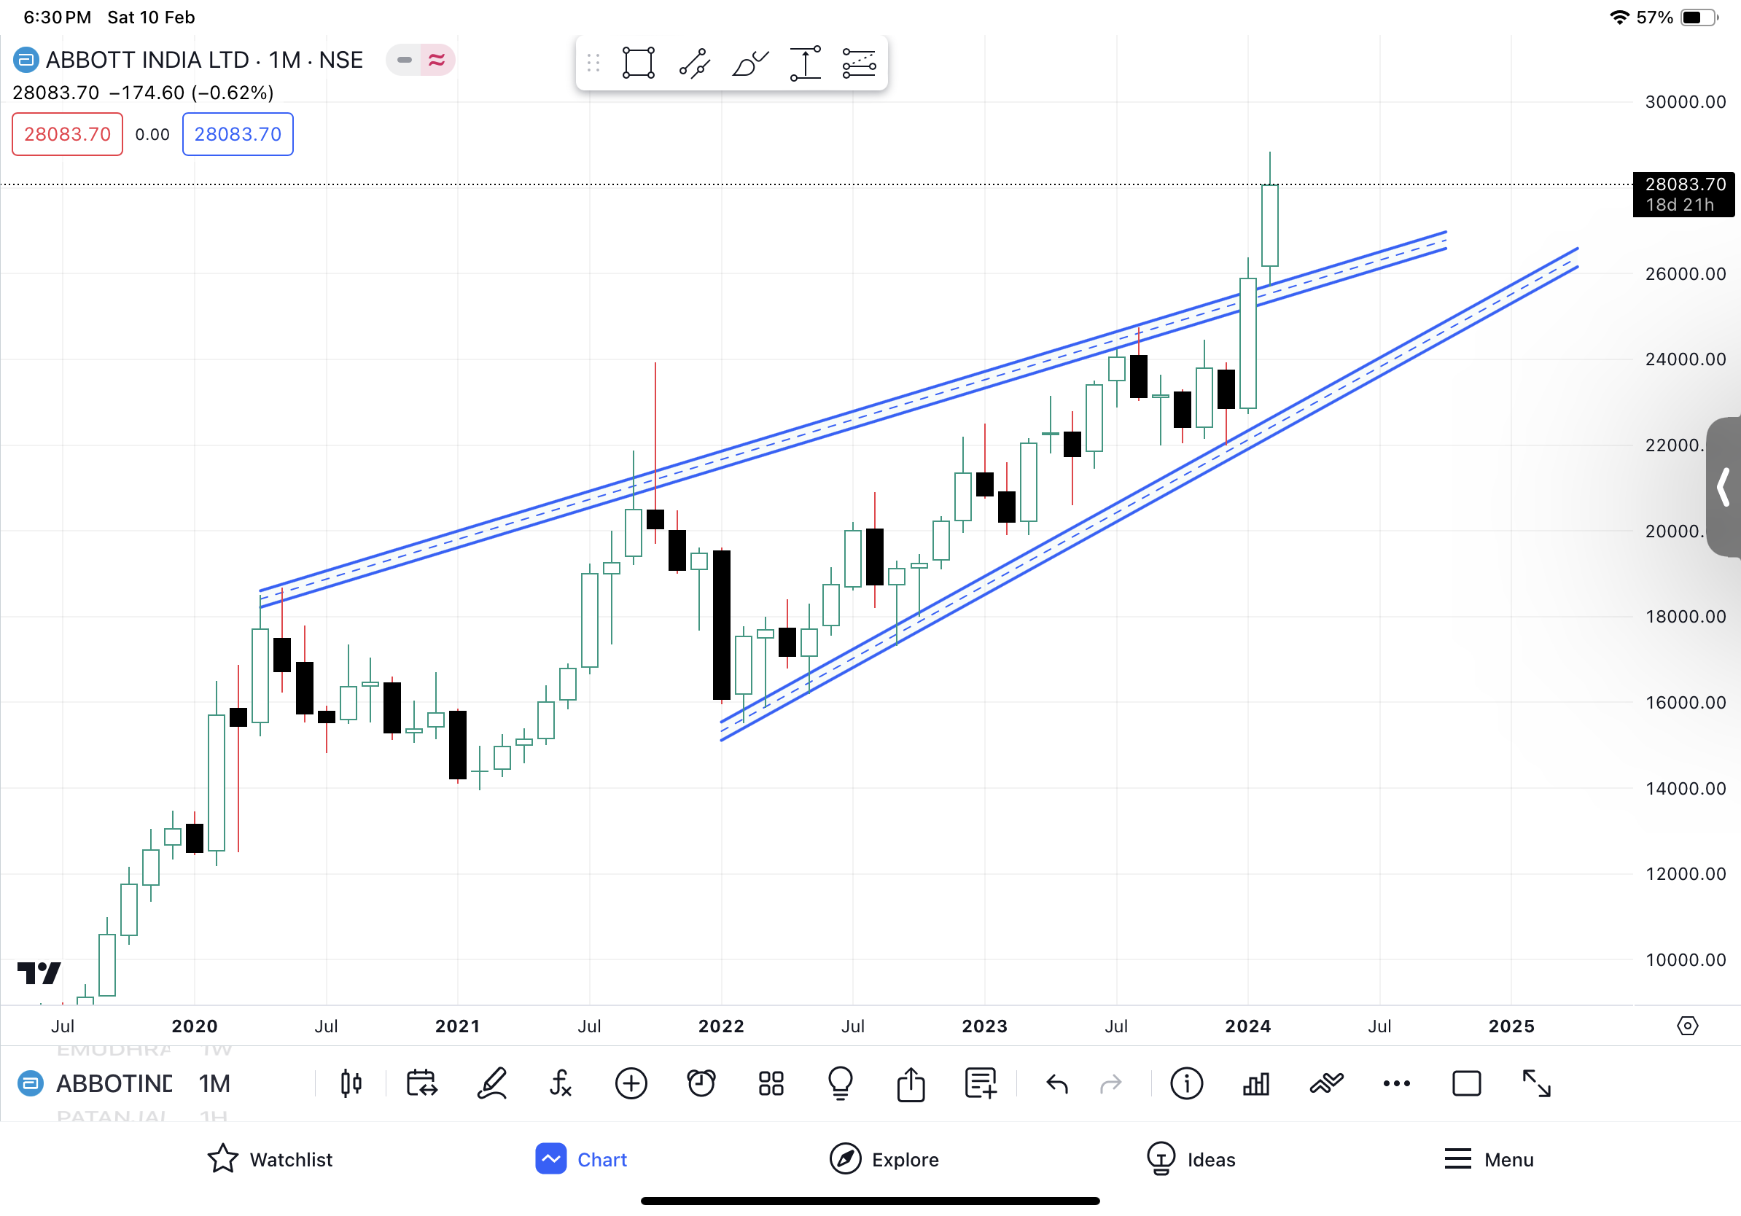Open the Ideas tab
1741x1216 pixels.
1191,1159
